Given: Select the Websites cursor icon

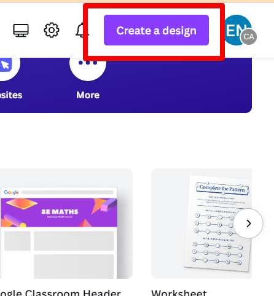Looking at the screenshot, I should coord(6,64).
